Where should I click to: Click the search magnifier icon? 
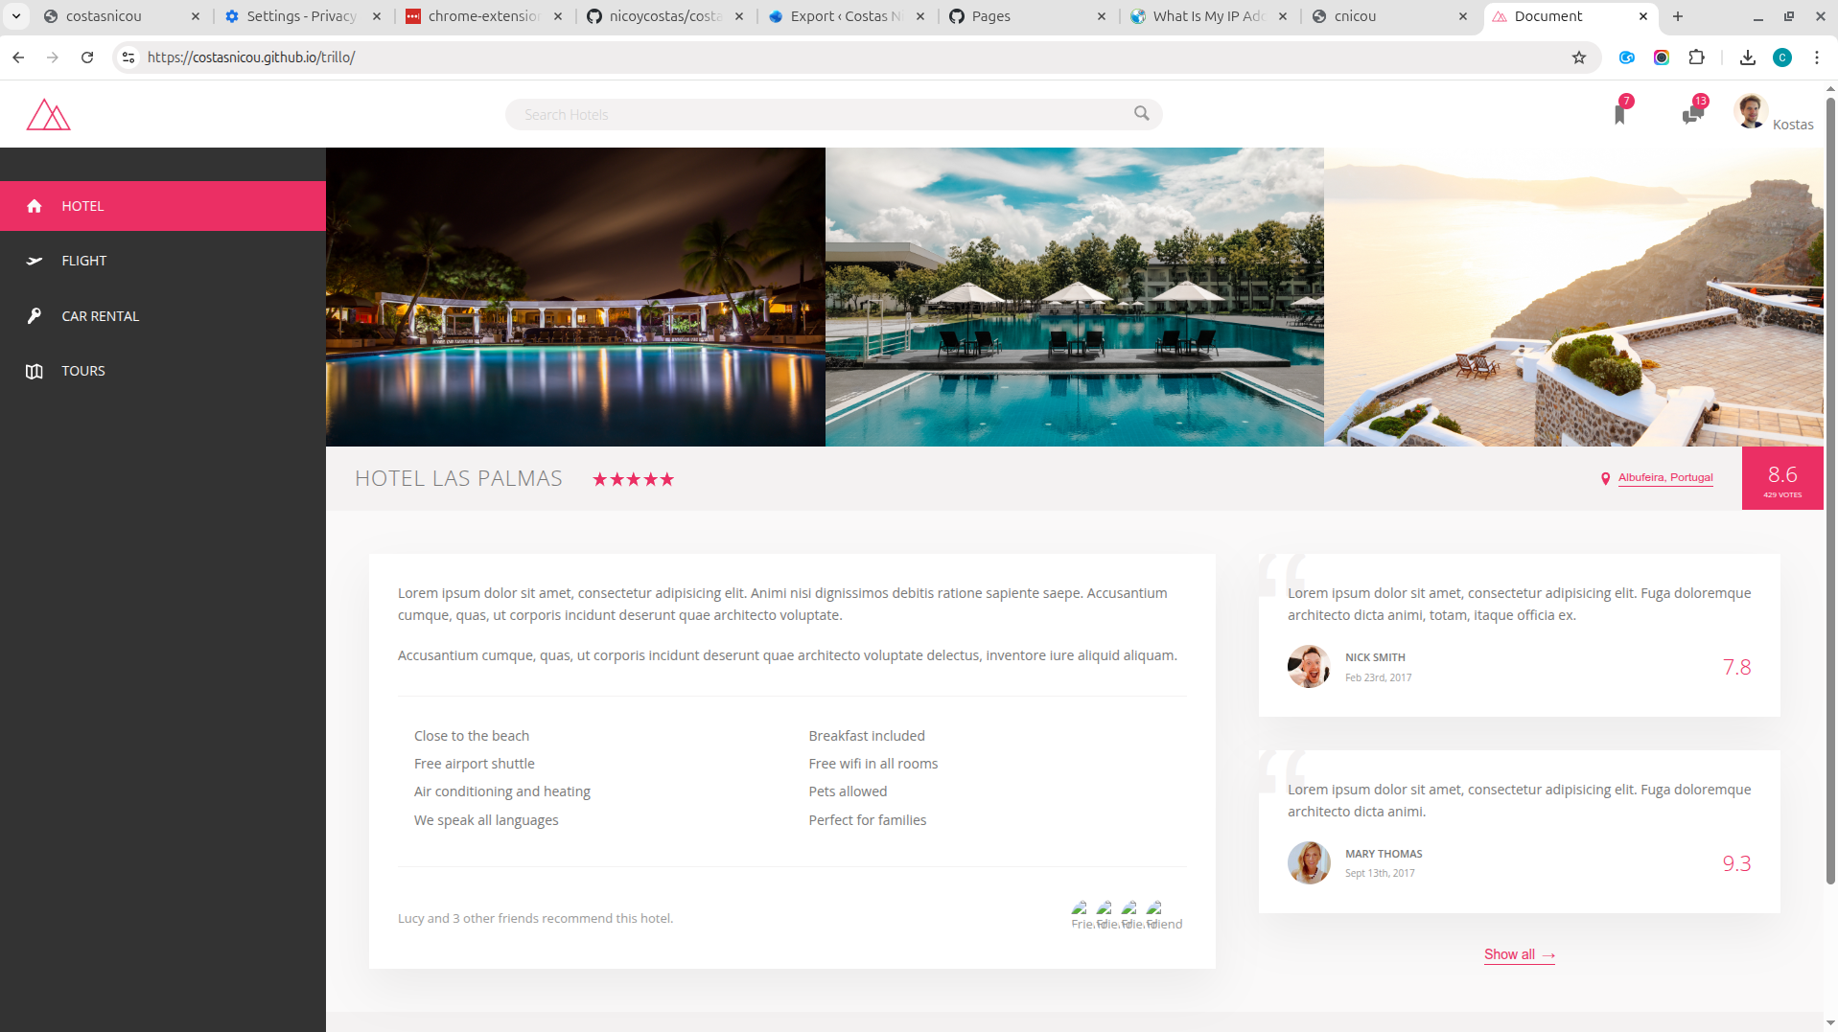(x=1140, y=113)
